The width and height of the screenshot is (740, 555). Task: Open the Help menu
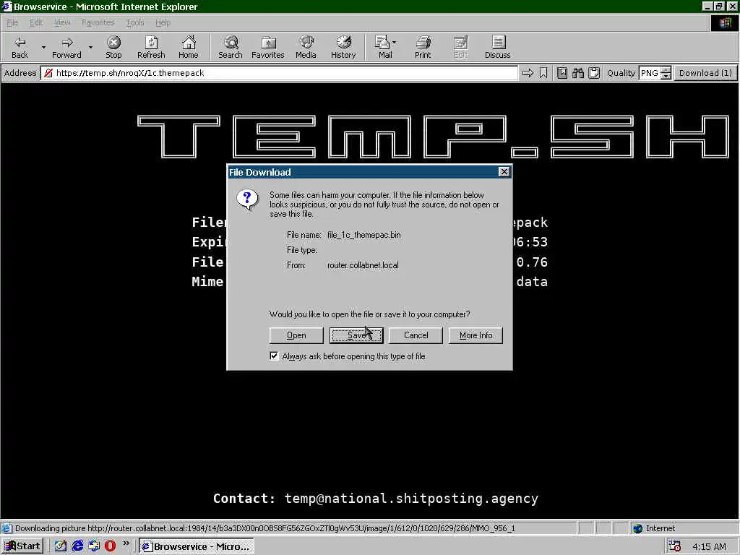tap(163, 22)
